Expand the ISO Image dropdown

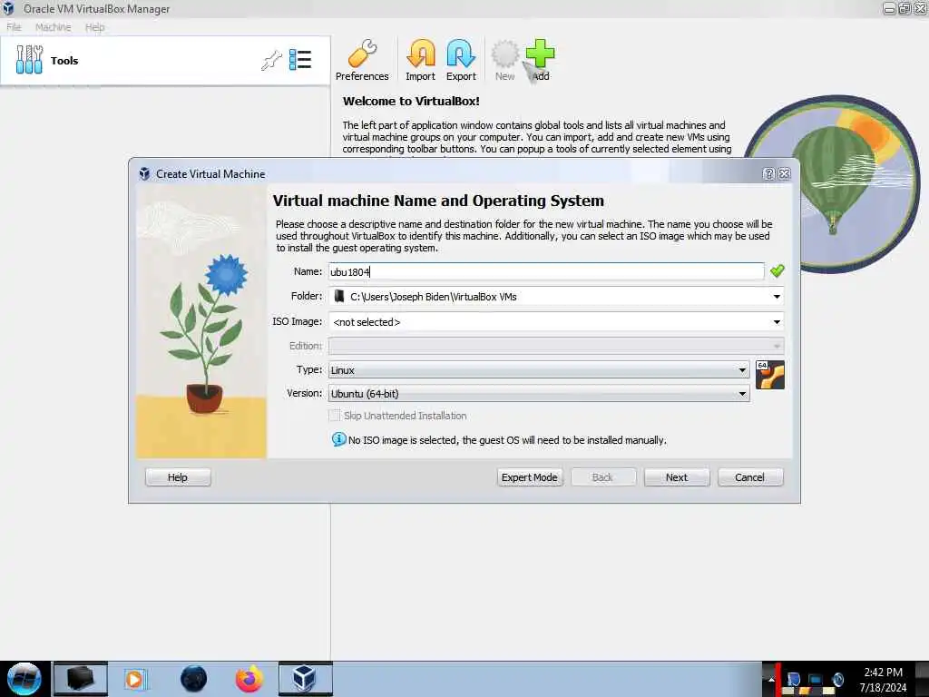tap(777, 322)
